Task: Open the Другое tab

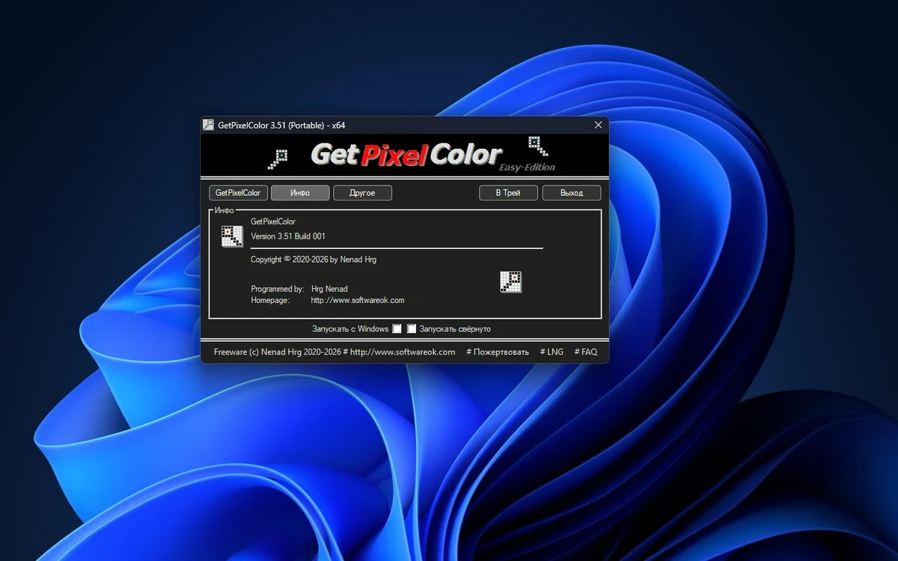Action: point(362,193)
